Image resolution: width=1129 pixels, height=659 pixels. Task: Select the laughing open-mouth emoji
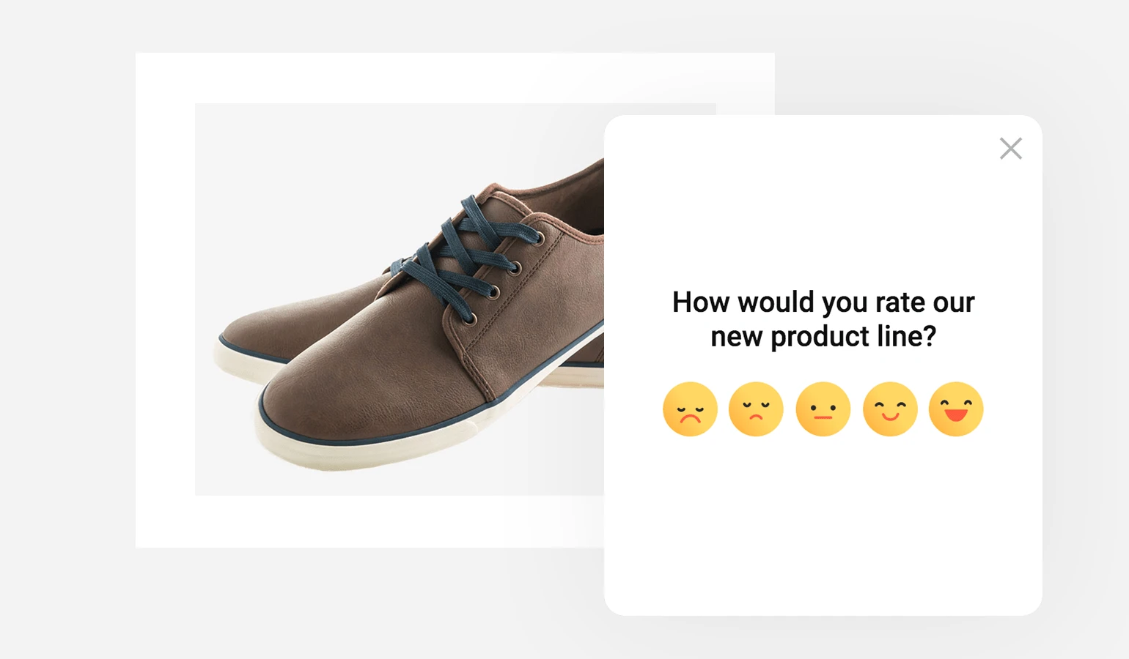click(956, 409)
